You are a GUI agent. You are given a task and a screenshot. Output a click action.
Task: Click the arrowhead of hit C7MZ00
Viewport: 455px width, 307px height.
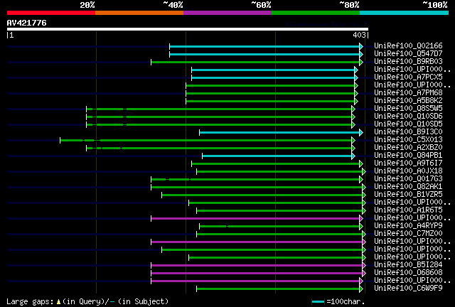click(364, 235)
